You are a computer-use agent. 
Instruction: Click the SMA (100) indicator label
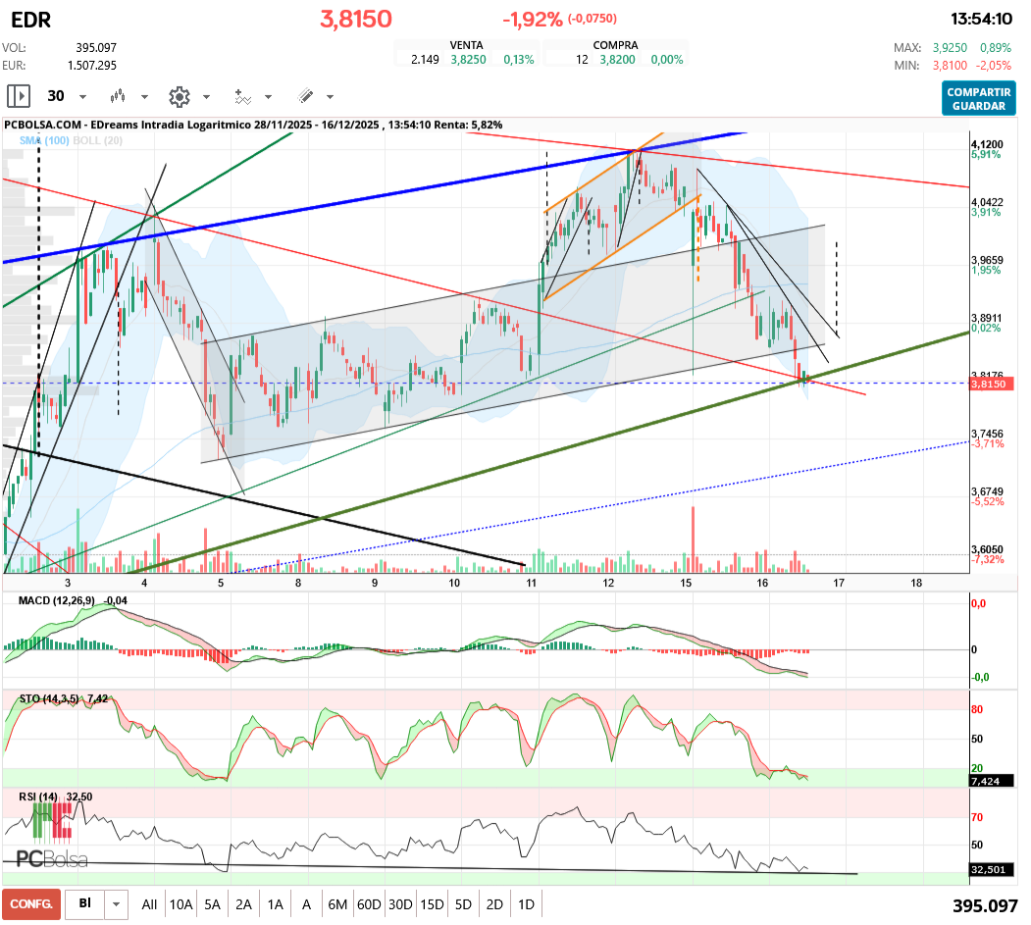pos(44,140)
